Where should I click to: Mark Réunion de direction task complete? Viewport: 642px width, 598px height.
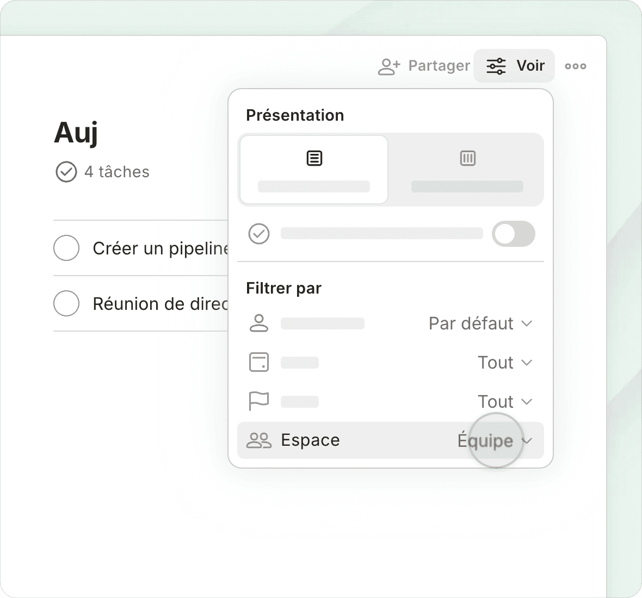click(x=66, y=303)
